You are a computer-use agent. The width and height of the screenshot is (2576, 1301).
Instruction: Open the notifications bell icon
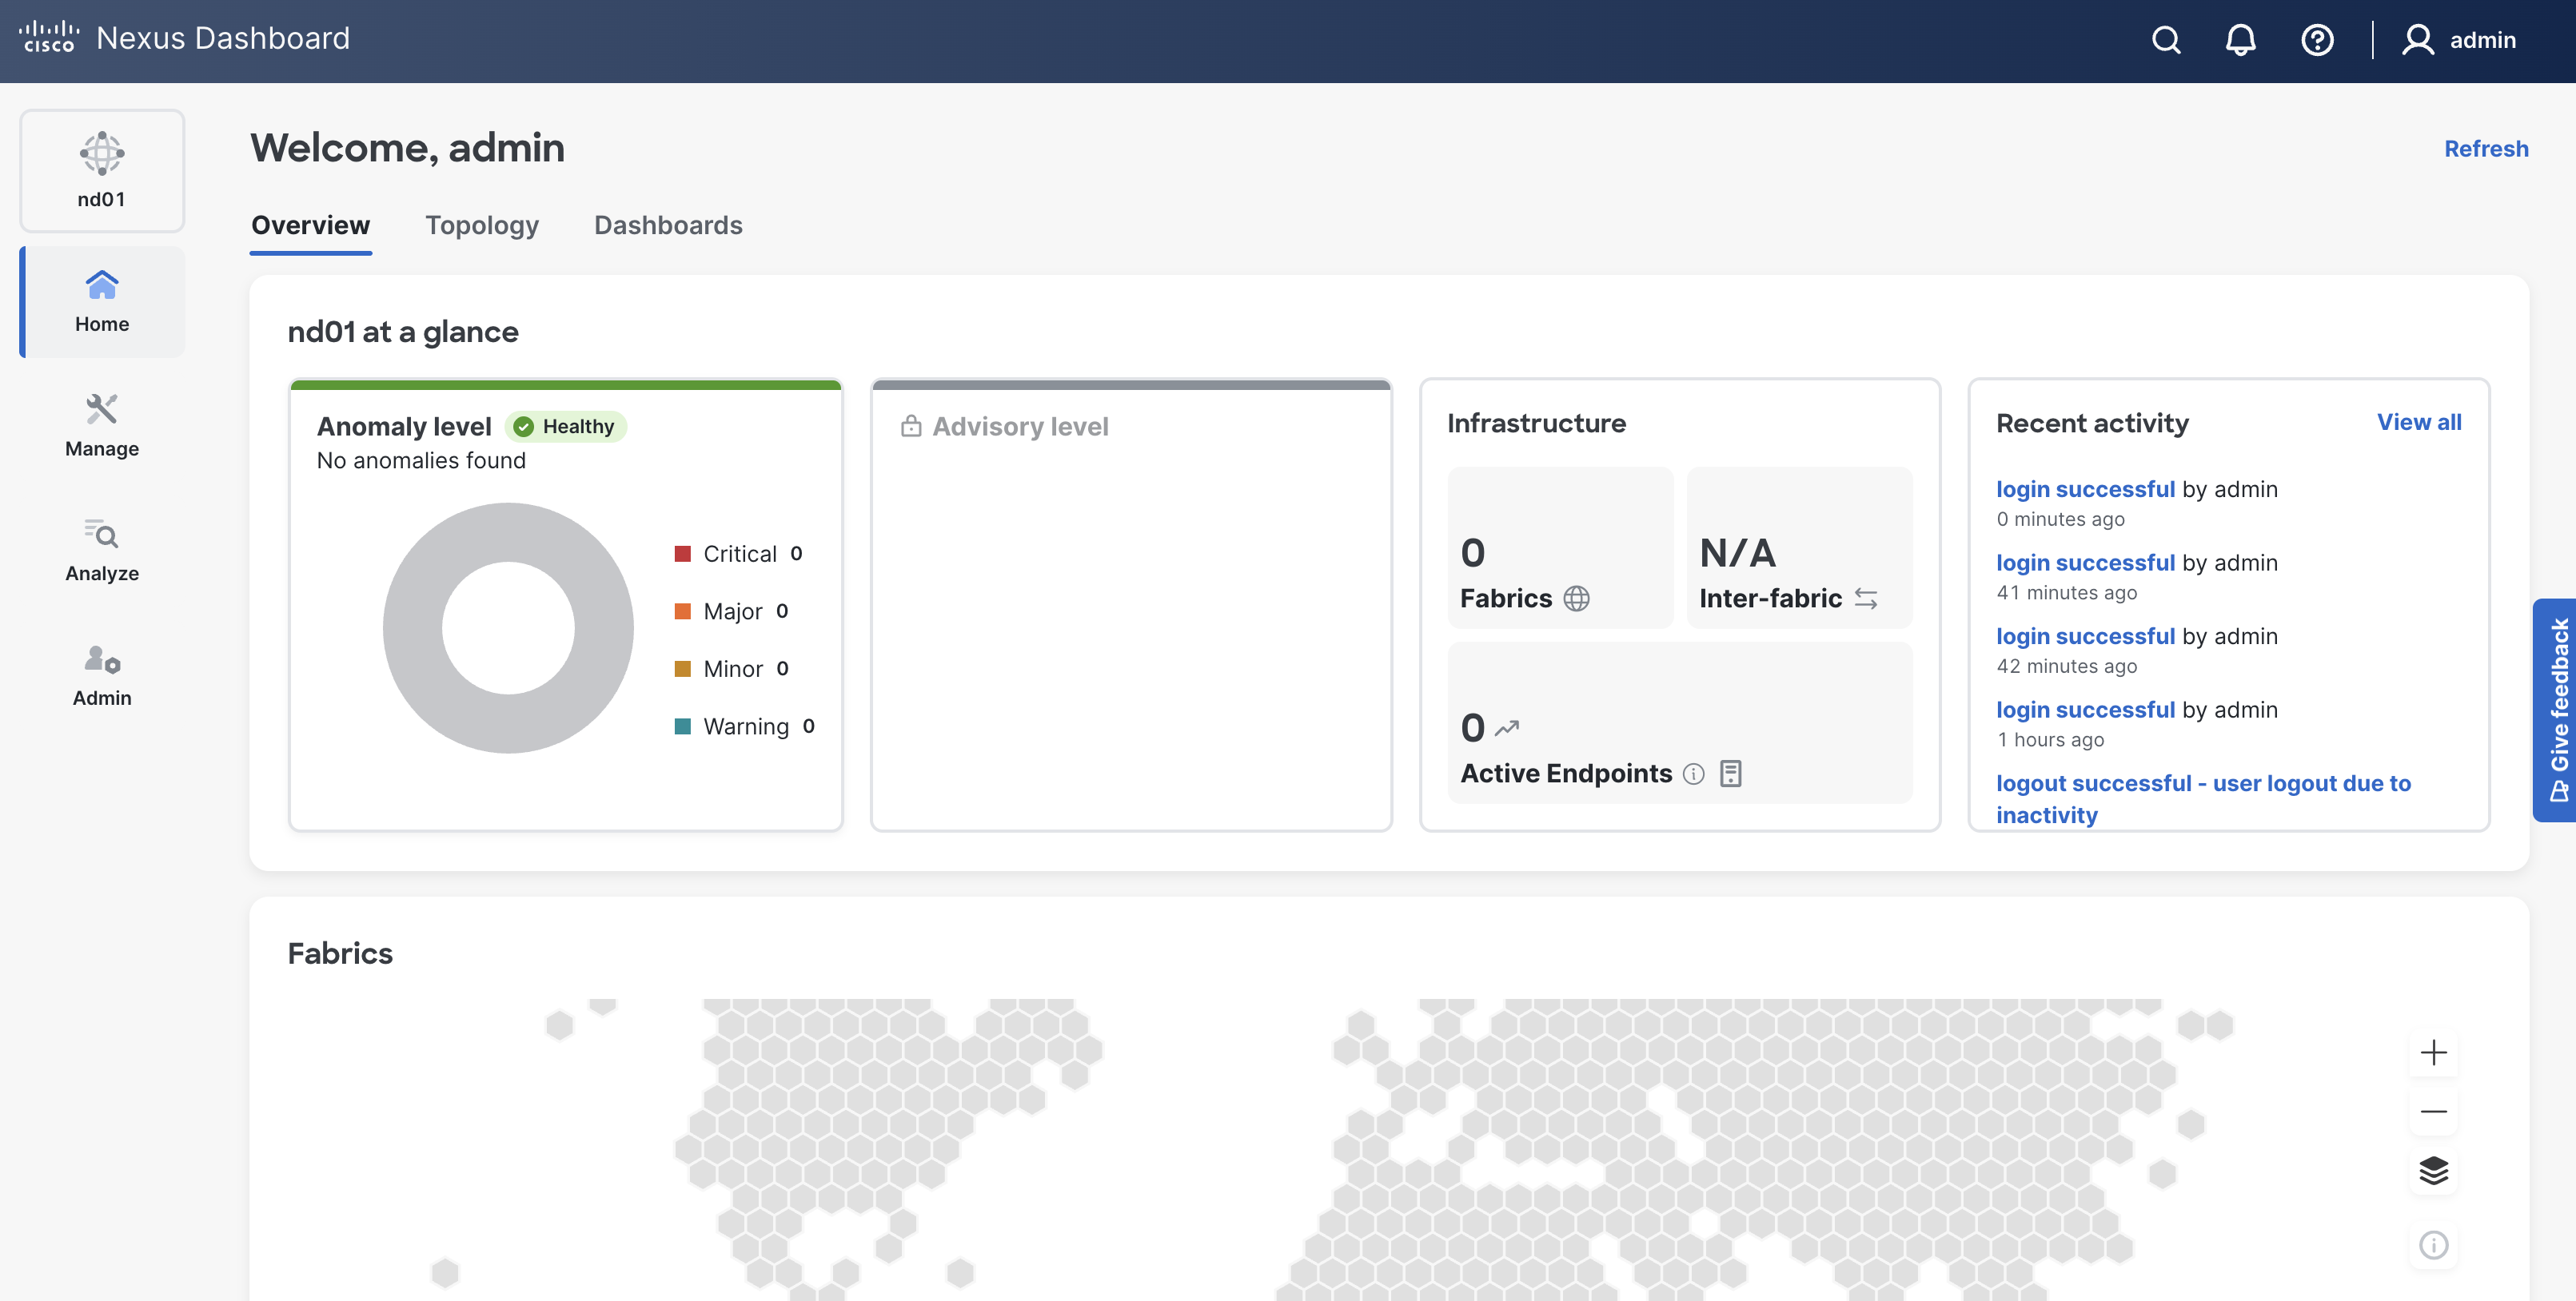tap(2240, 40)
